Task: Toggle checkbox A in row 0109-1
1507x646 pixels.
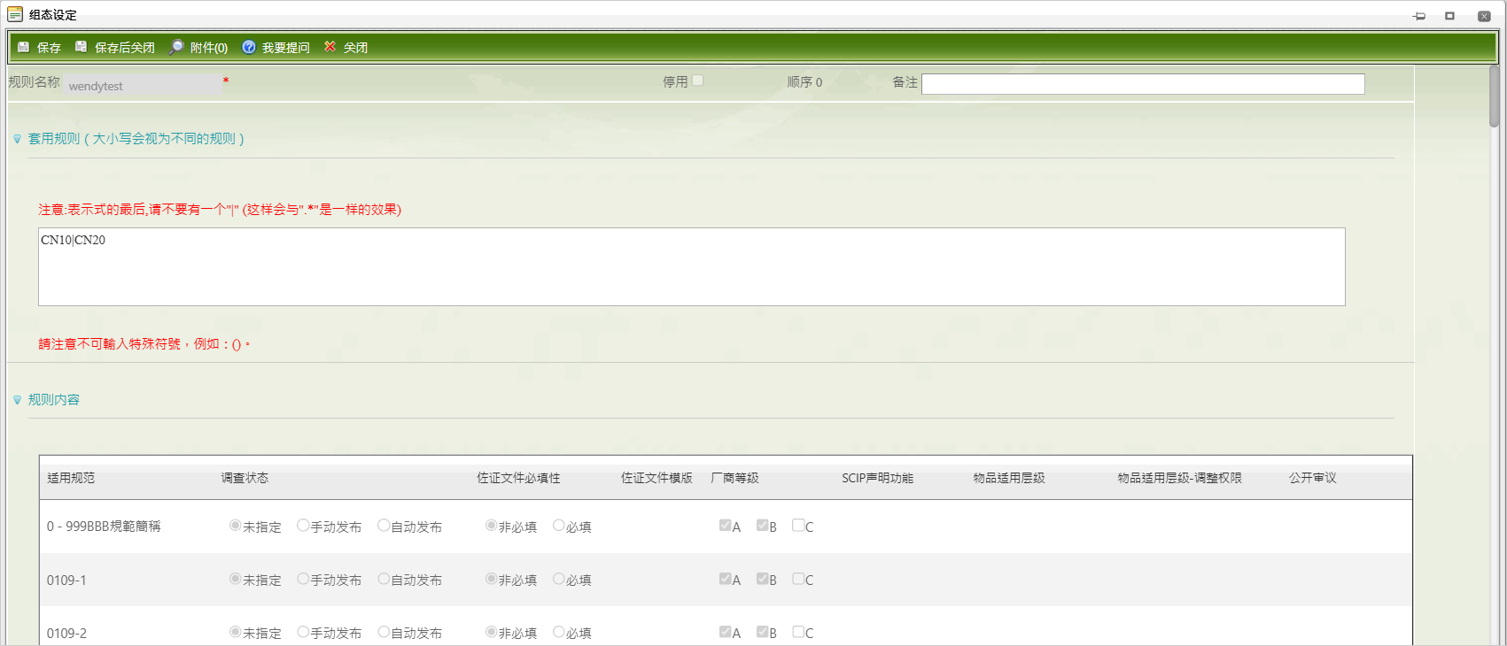Action: 726,579
